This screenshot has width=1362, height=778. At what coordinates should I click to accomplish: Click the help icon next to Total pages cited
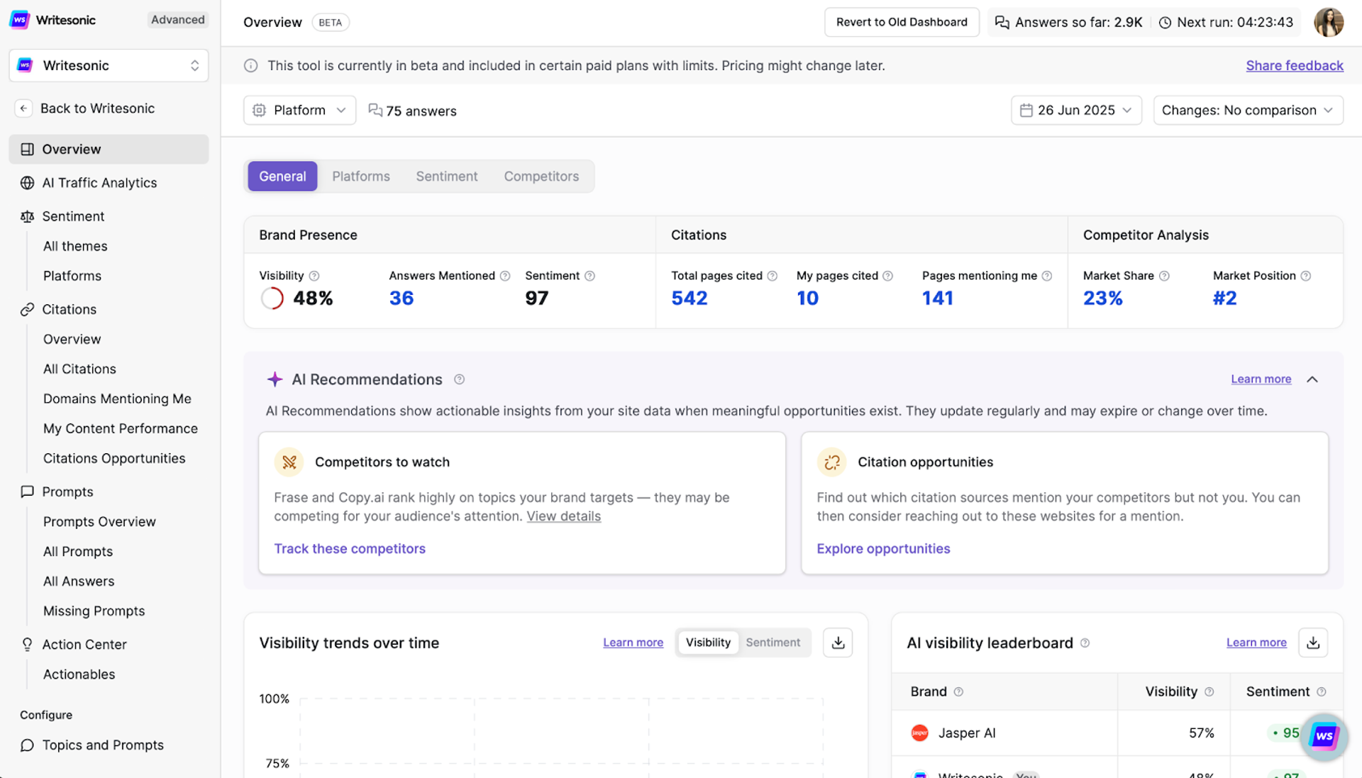(773, 276)
